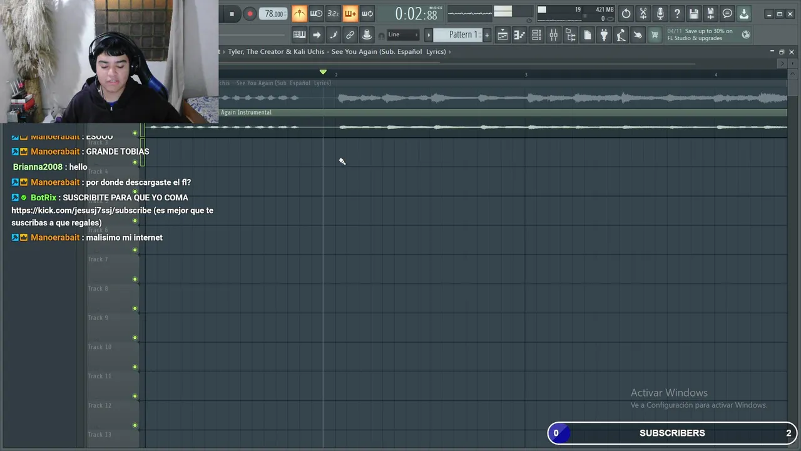Arm recording with the red Record button
Screen dimensions: 801x451
(x=250, y=14)
